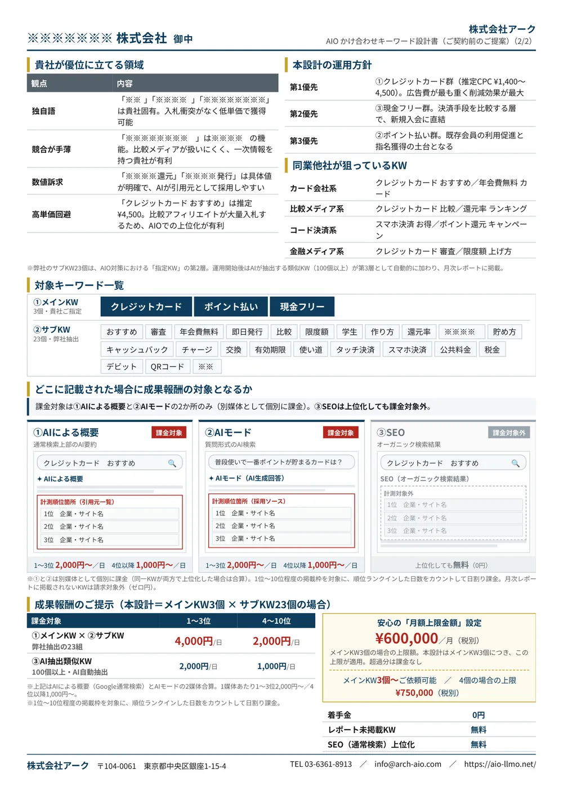Image resolution: width=563 pixels, height=796 pixels.
Task: Click the 公共料金 sub-keyword tag
Action: point(455,350)
